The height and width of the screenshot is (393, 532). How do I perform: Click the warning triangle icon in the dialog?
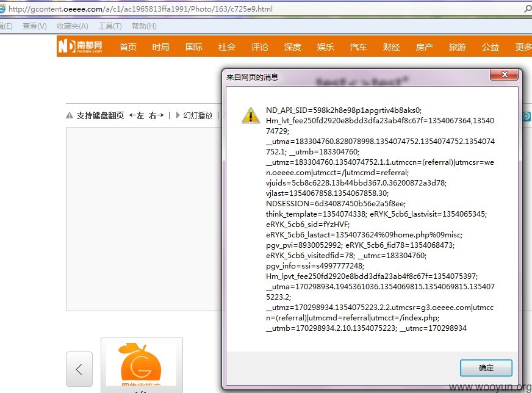point(251,115)
